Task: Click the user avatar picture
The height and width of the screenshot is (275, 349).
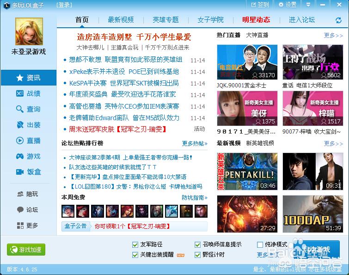Action: (x=29, y=31)
